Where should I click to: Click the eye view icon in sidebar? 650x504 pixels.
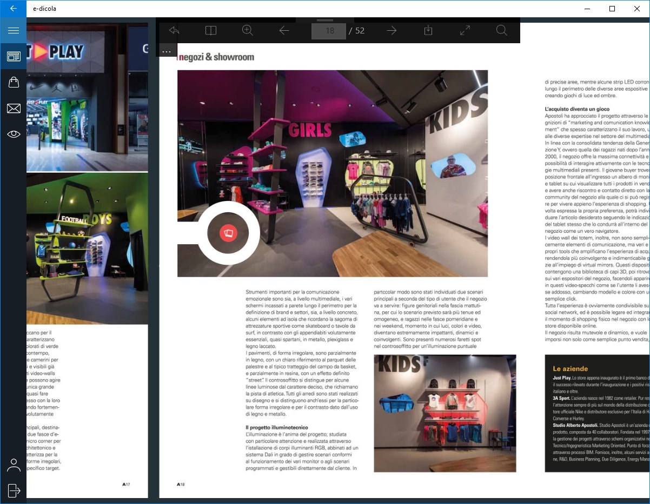(x=14, y=134)
